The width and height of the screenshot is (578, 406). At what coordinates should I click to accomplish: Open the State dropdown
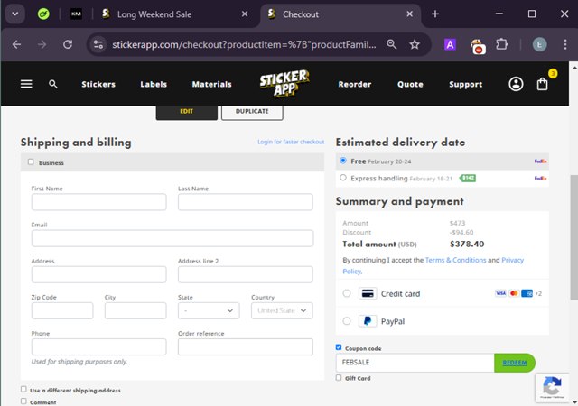(209, 310)
